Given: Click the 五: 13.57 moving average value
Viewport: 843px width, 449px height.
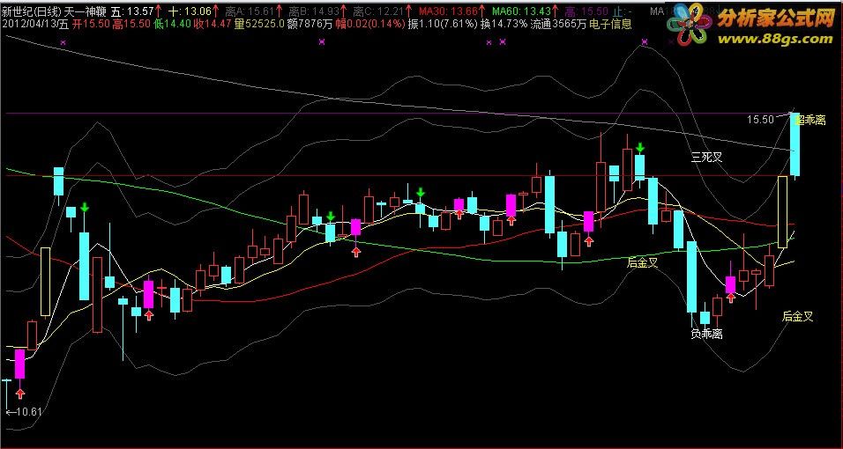Looking at the screenshot, I should point(133,11).
